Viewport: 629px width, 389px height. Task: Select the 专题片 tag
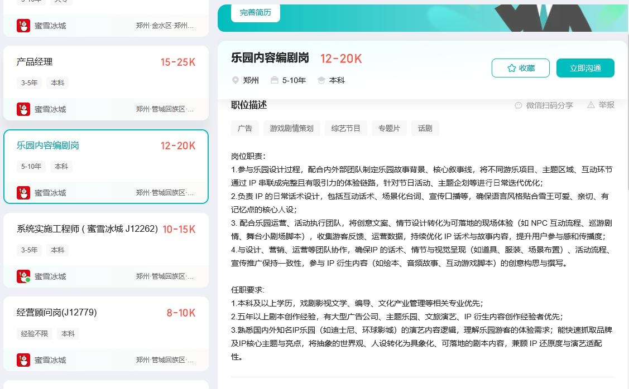click(389, 128)
